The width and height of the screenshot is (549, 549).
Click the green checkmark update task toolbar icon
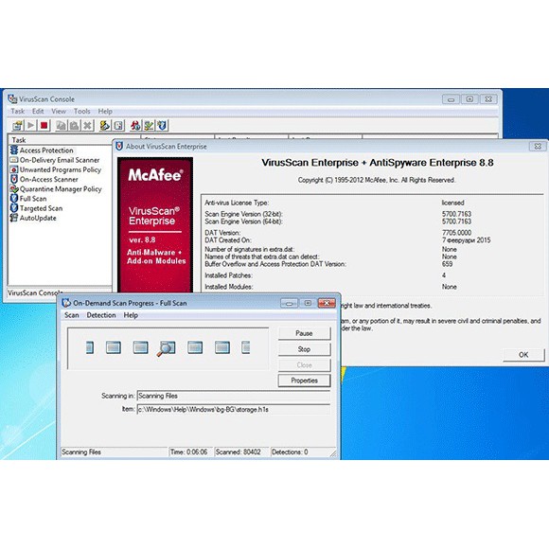(x=149, y=125)
